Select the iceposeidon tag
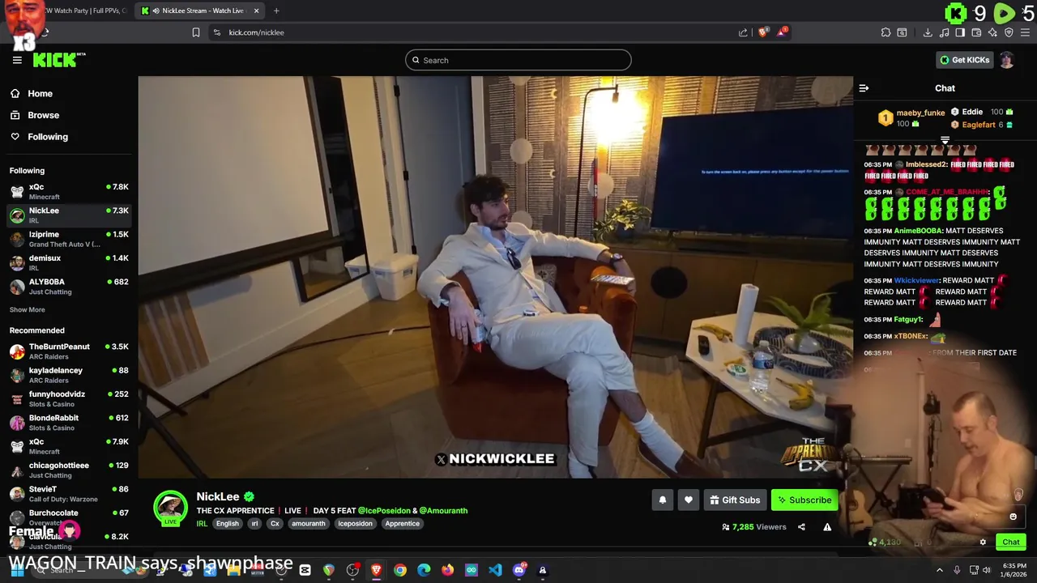The width and height of the screenshot is (1037, 583). [355, 524]
